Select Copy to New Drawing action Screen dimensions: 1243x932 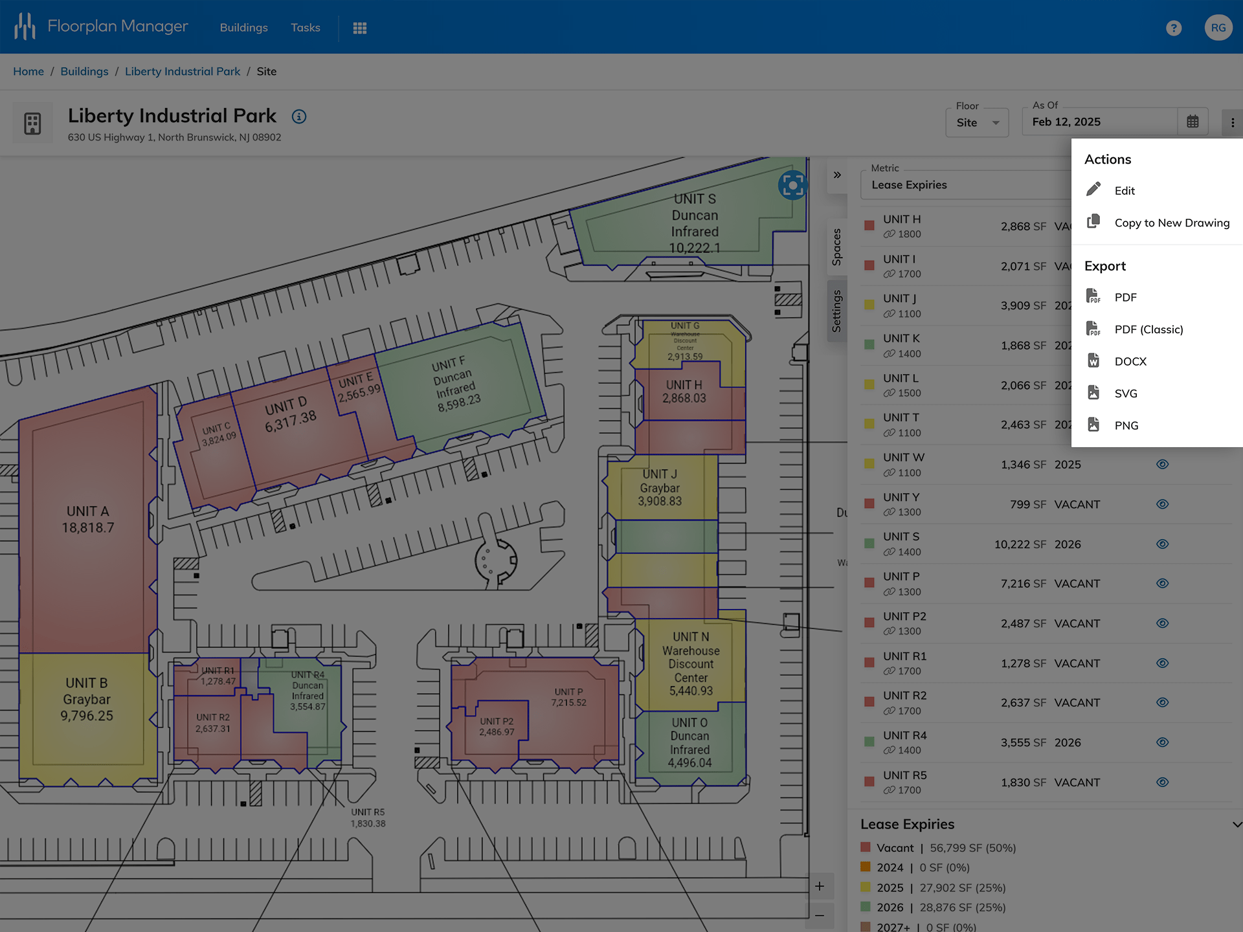[1172, 223]
